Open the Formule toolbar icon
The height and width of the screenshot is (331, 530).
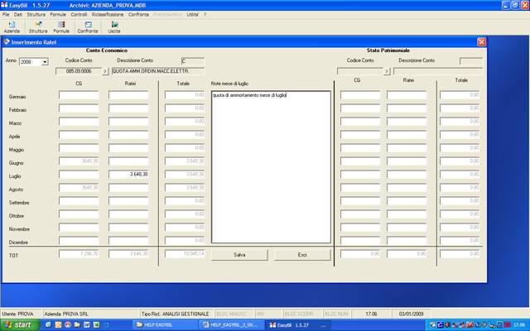pyautogui.click(x=61, y=27)
